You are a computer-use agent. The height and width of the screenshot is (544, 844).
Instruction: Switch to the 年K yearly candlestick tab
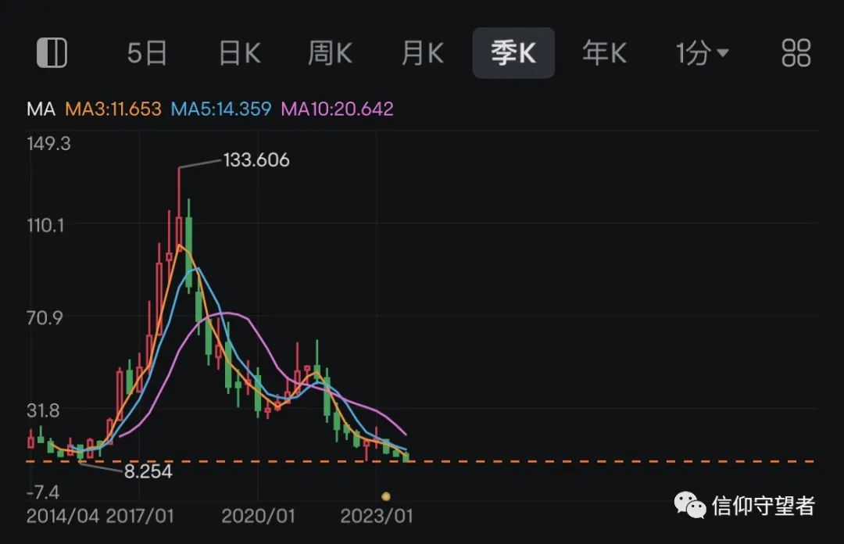(604, 53)
